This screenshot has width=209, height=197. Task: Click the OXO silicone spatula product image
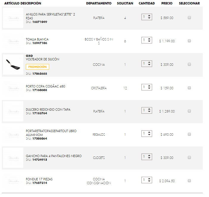point(13,64)
